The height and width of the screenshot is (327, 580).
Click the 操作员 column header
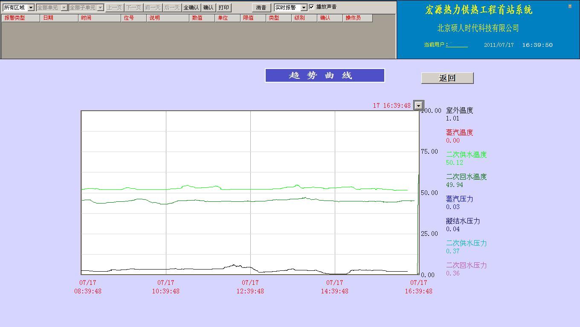[x=357, y=18]
